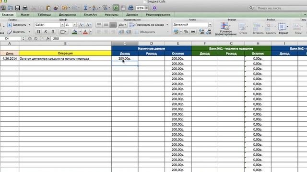The image size is (307, 172).
Task: Click the Increase Decimal icon
Action: point(201,32)
